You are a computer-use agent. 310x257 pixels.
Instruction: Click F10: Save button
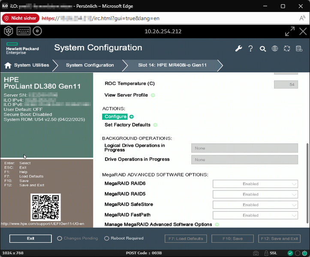(x=233, y=239)
